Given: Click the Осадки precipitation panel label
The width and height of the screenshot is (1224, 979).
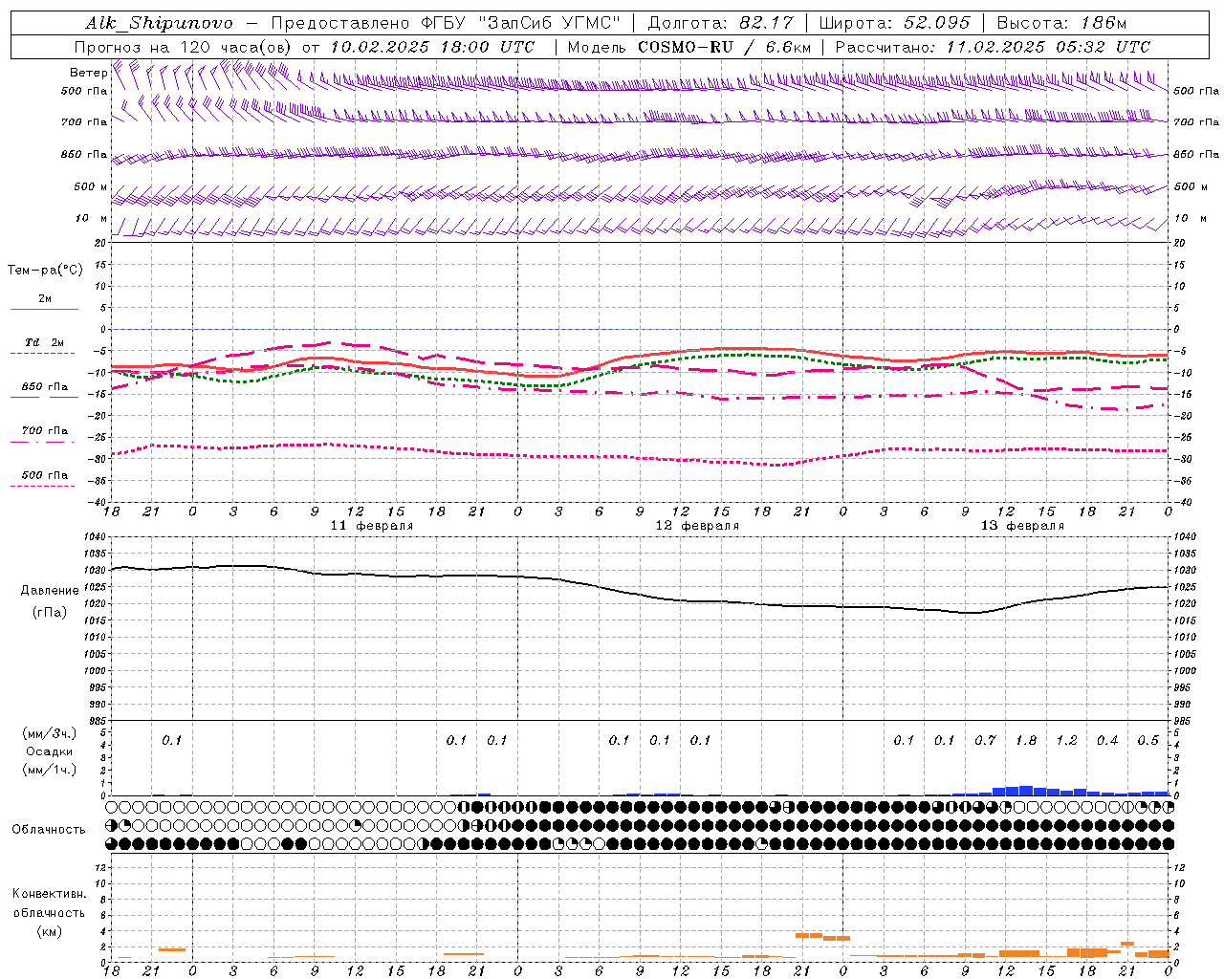Looking at the screenshot, I should 50,751.
